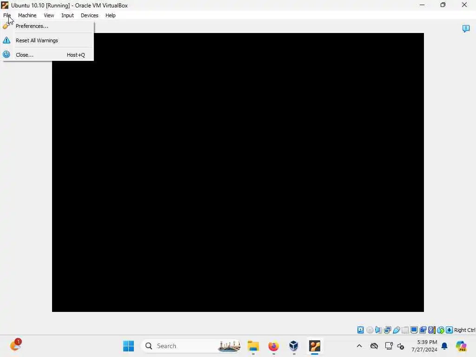Show hidden system tray icons

click(x=359, y=346)
